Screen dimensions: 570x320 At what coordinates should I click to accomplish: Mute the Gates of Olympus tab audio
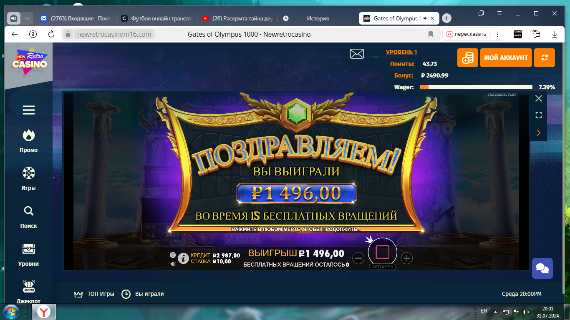pyautogui.click(x=425, y=18)
